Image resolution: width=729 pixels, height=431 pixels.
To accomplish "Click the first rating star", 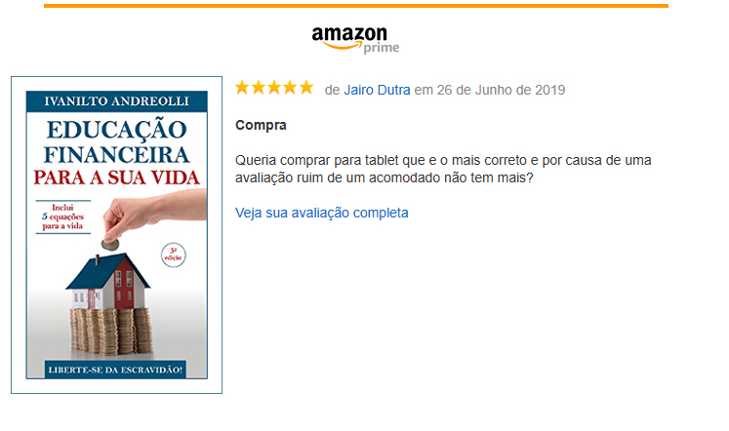I will (242, 88).
